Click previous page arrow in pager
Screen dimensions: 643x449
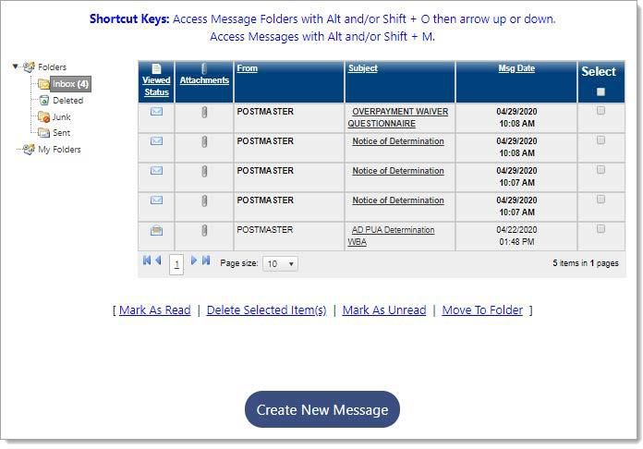point(158,261)
